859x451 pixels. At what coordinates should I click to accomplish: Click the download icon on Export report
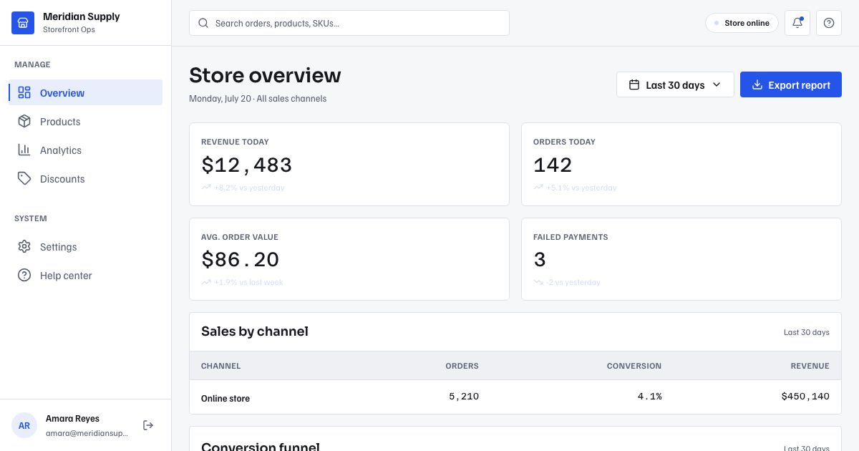(757, 84)
